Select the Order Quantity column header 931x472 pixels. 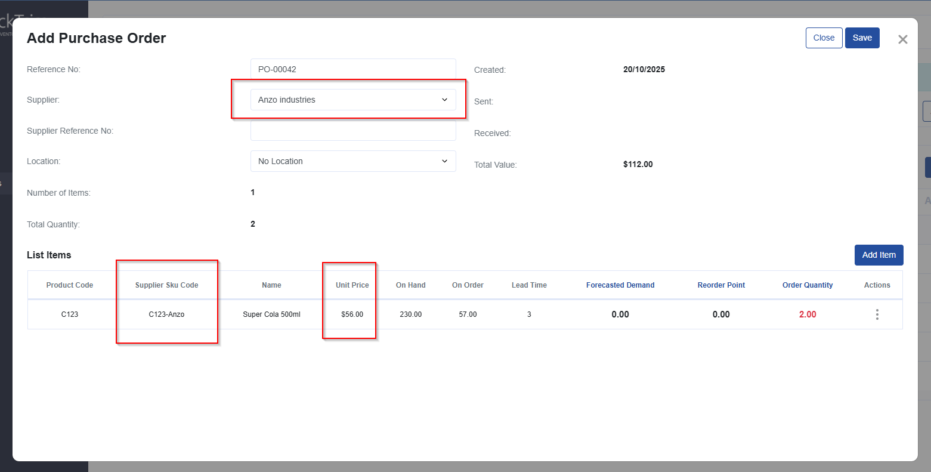(808, 285)
